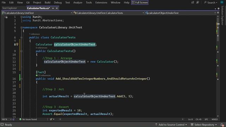Screen dimensions: 226x127
Task: Click the SPC indentation indicator
Action: 206,119
